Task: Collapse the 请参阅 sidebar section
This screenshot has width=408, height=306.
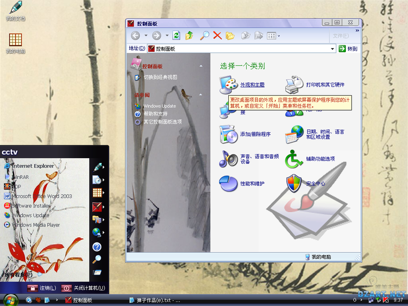Action: pyautogui.click(x=200, y=95)
